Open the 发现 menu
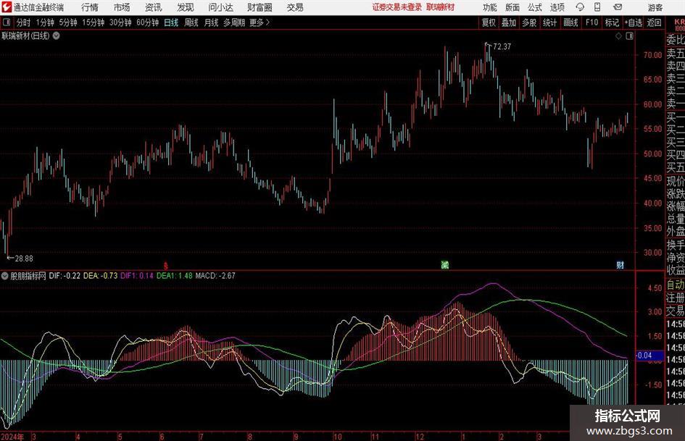This screenshot has width=685, height=441. pyautogui.click(x=186, y=7)
